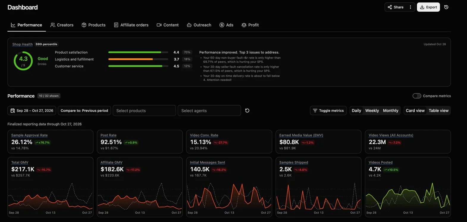
Task: Select Card view layout
Action: (x=415, y=111)
